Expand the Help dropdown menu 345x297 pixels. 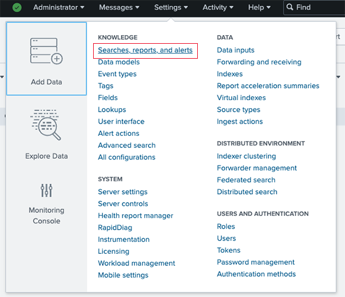click(x=259, y=7)
